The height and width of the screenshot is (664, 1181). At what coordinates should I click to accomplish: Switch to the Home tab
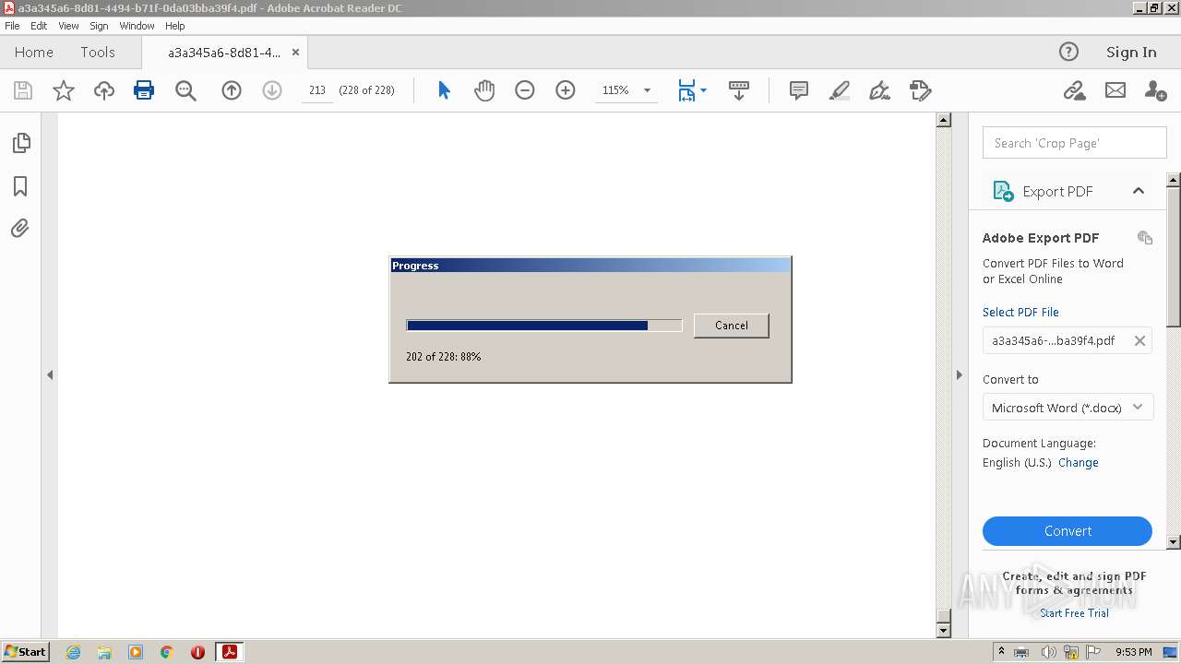34,53
